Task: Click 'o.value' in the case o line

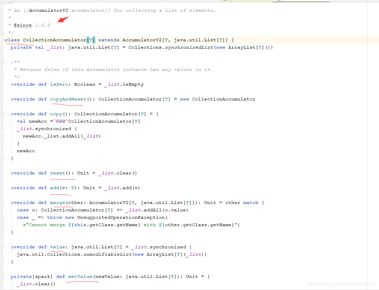Action: point(176,210)
